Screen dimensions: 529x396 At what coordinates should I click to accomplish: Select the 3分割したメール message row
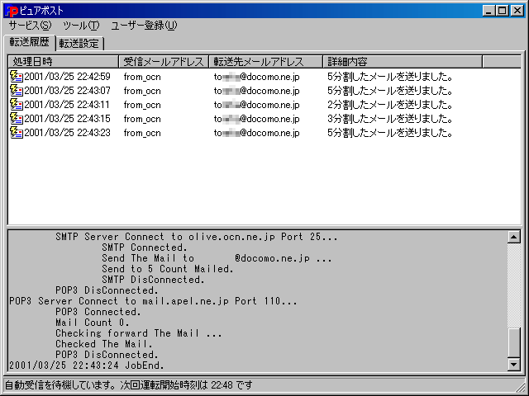point(389,119)
